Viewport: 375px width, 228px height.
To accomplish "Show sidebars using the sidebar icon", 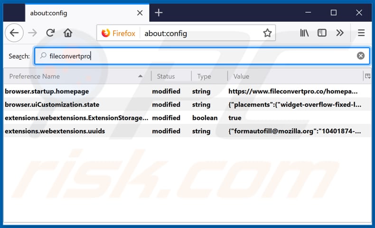I will point(322,33).
